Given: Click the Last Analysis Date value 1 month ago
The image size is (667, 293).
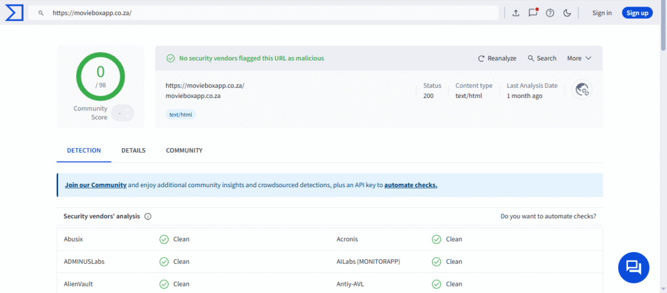Looking at the screenshot, I should 524,96.
